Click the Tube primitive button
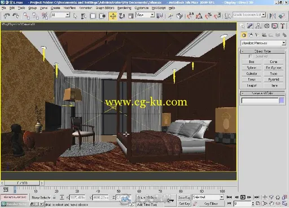 [274, 73]
